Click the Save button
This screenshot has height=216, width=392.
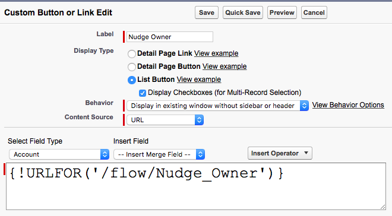click(207, 12)
